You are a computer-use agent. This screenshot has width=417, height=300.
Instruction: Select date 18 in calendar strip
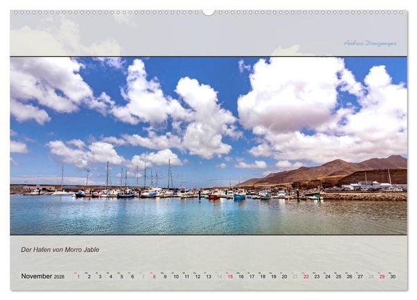[x=263, y=276]
